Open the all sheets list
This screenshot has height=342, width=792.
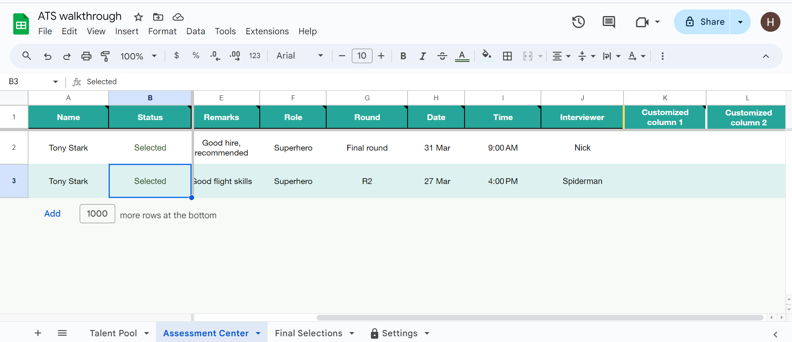(62, 333)
